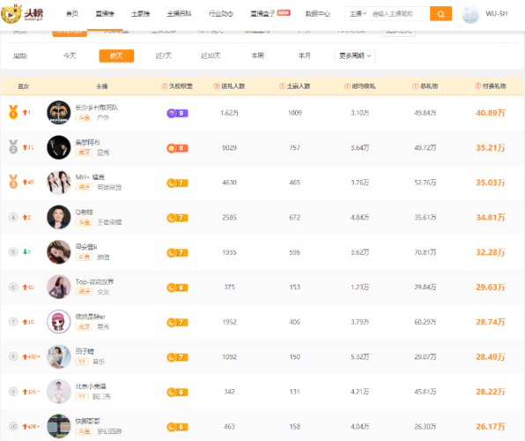525x441 pixels.
Task: Click the gift senders value 1.62万
Action: pos(229,113)
